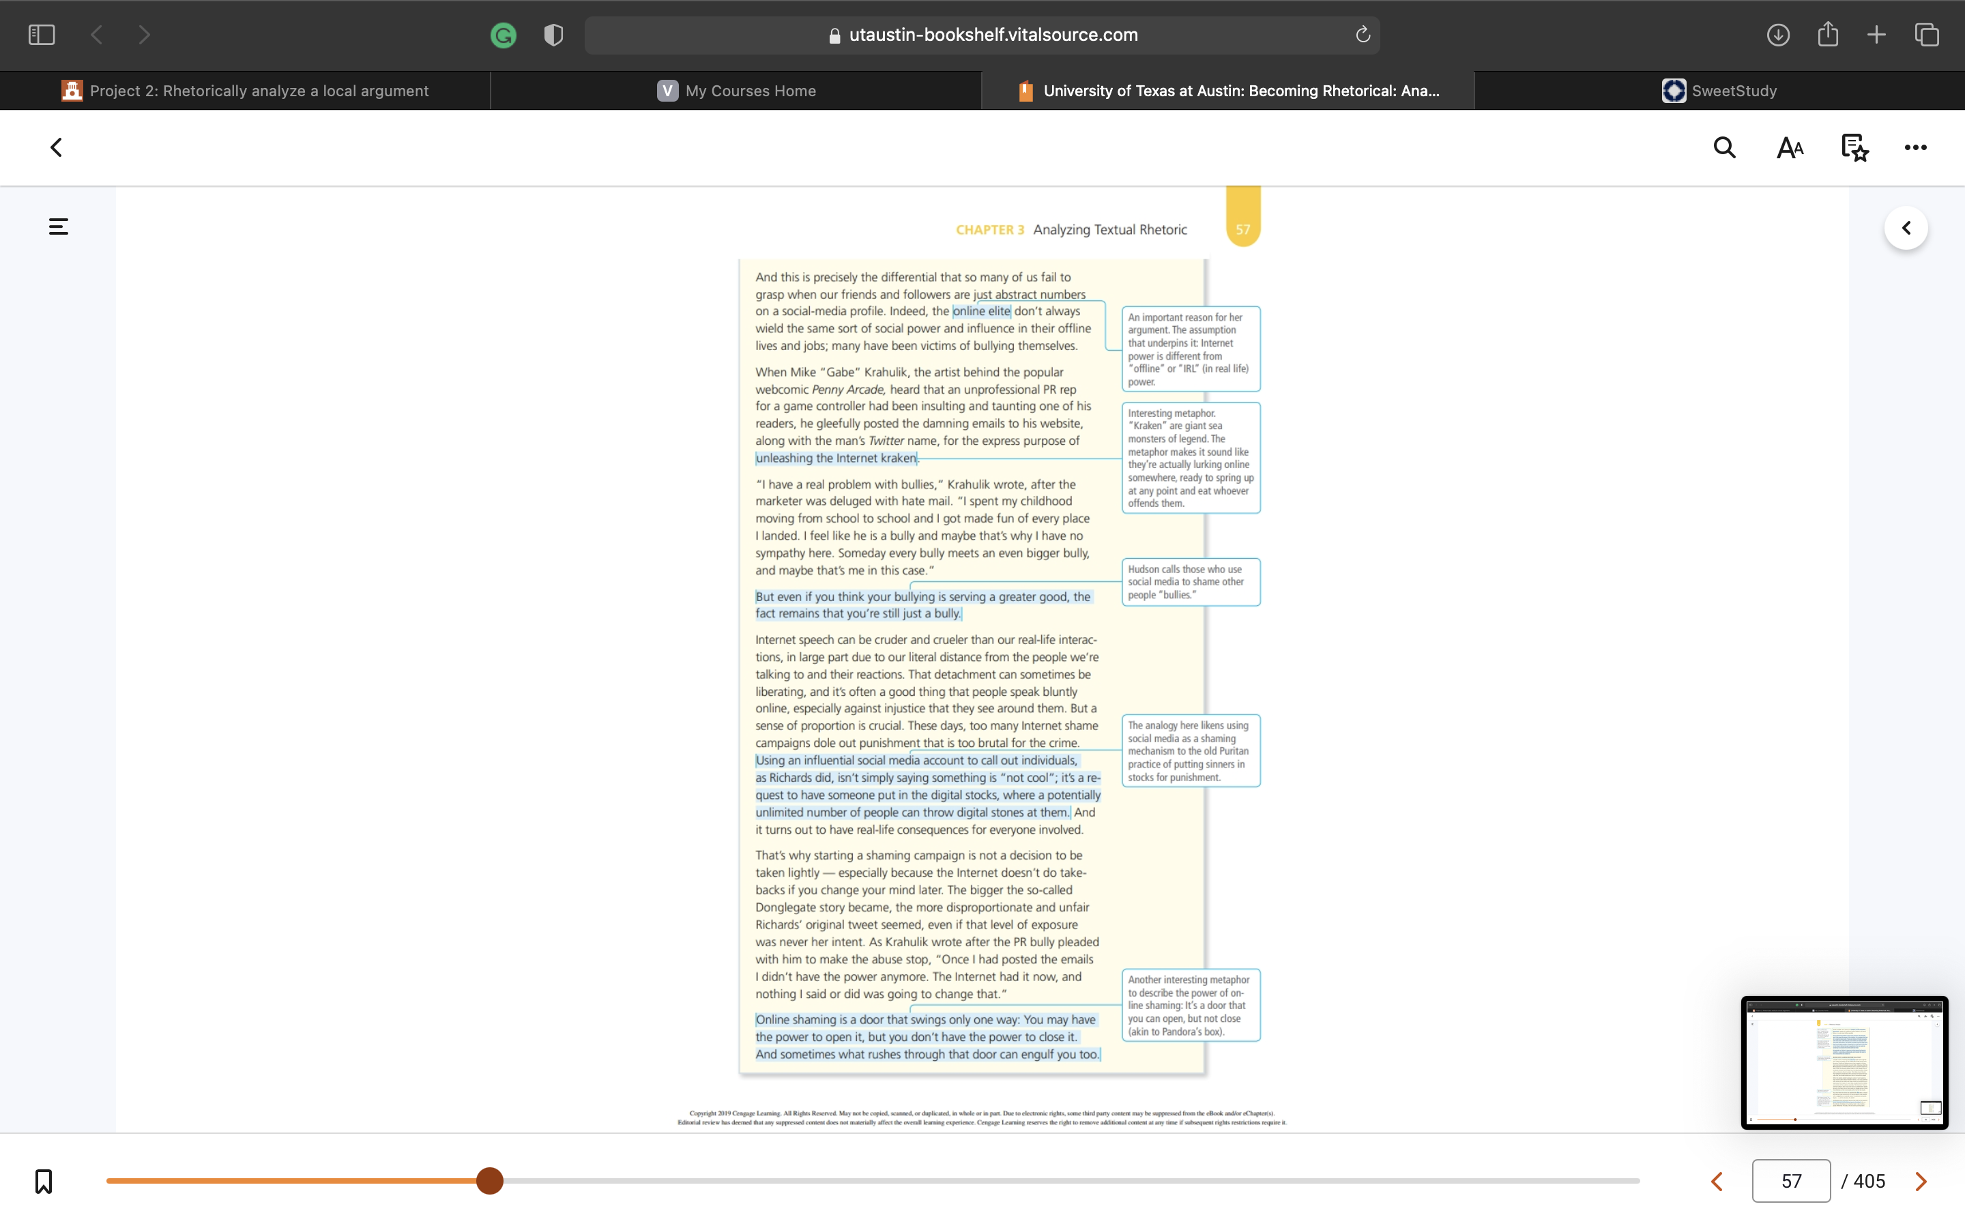Image resolution: width=1965 pixels, height=1228 pixels.
Task: Click the reading progress slider handle
Action: pos(490,1181)
